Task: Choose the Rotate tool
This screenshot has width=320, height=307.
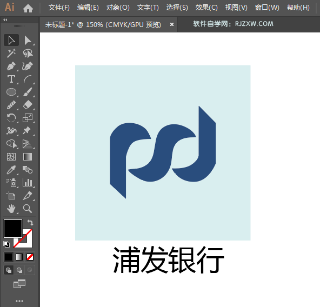Action: [x=11, y=118]
